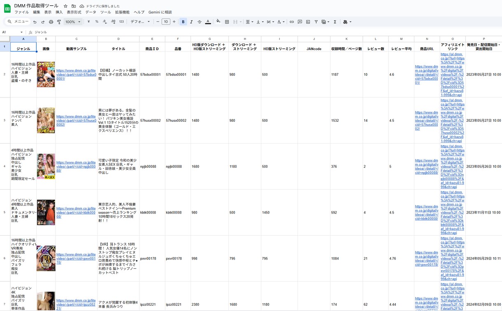Select the paint format roller icon
Viewport: 502px width, 311px height.
click(x=59, y=22)
